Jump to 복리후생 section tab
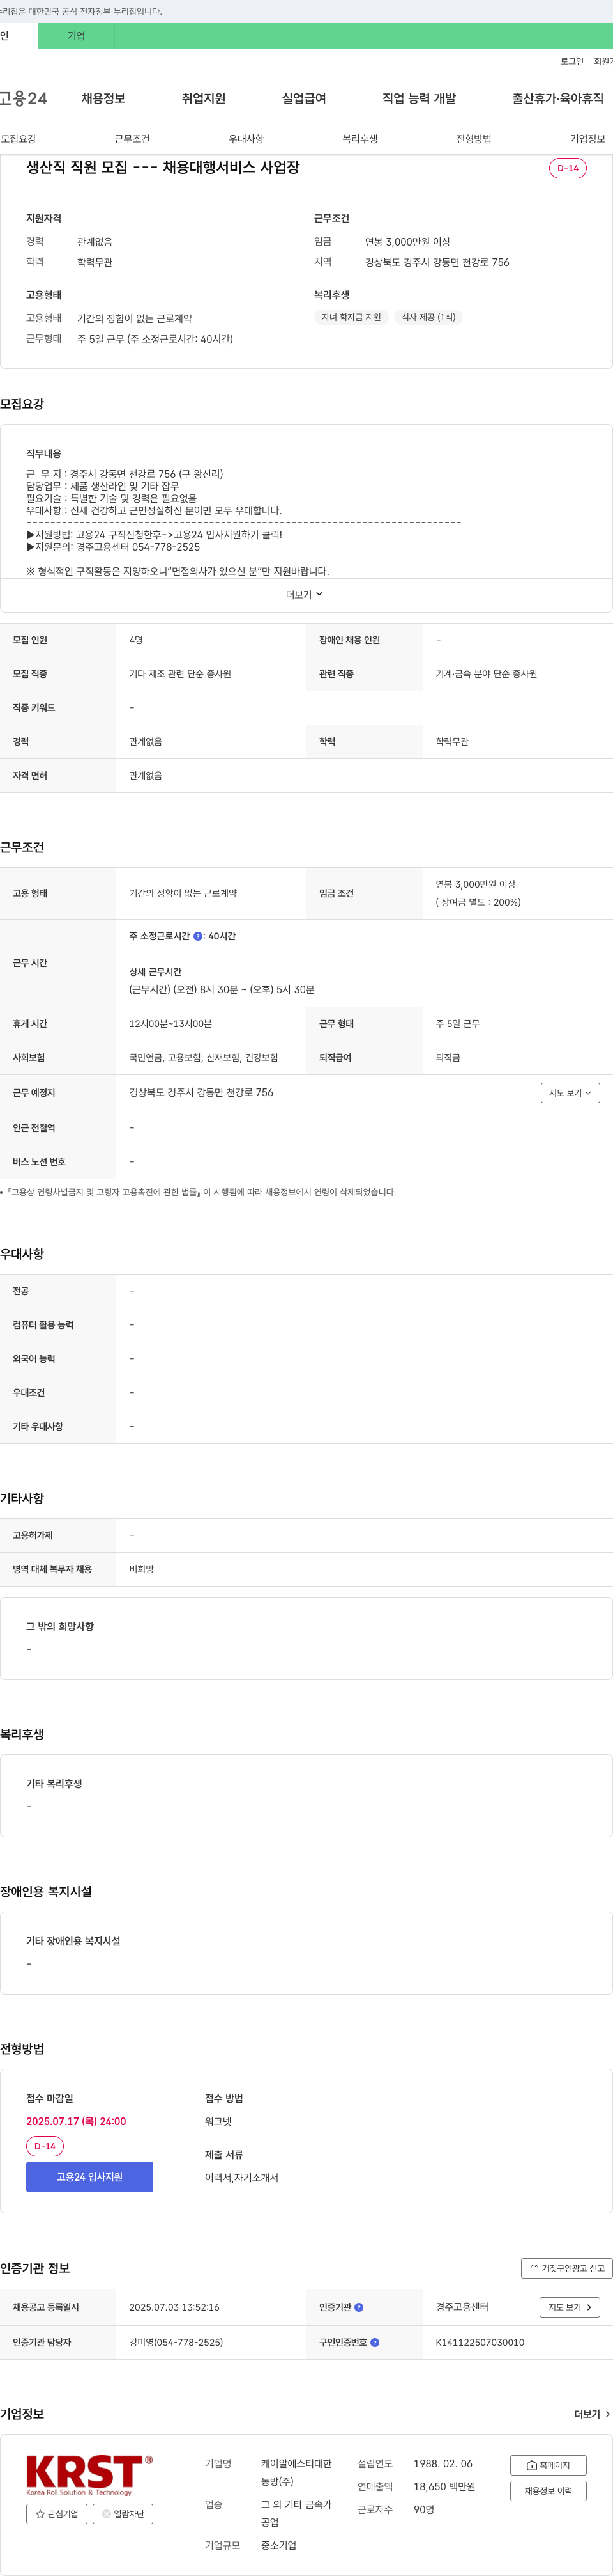Viewport: 613px width, 2576px height. pos(359,139)
